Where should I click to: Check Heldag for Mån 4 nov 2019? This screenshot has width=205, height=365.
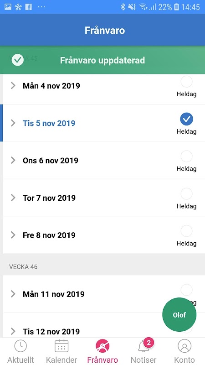[186, 82]
